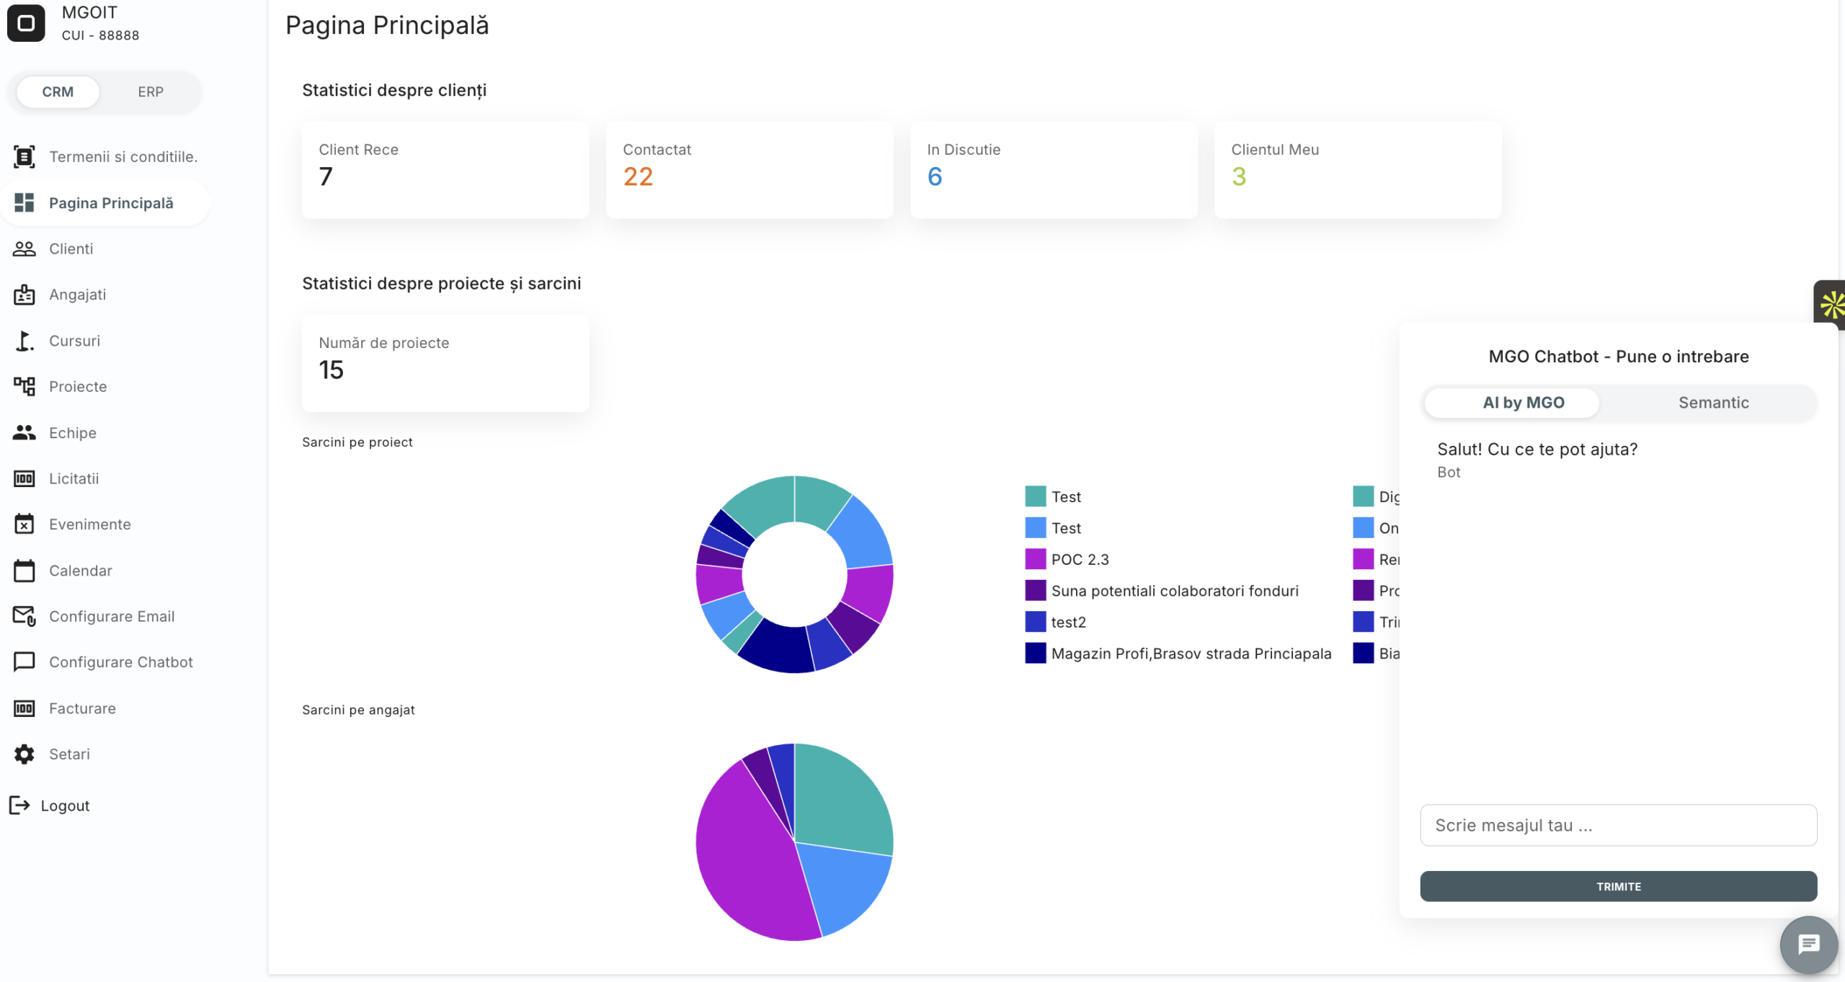The height and width of the screenshot is (982, 1845).
Task: Select the AI by MGO tab
Action: click(x=1523, y=403)
